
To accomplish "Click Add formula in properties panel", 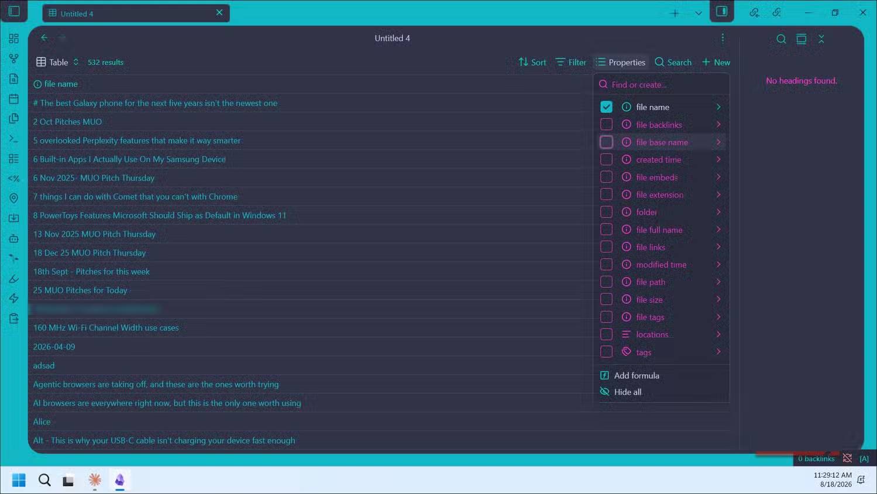I will [630, 375].
